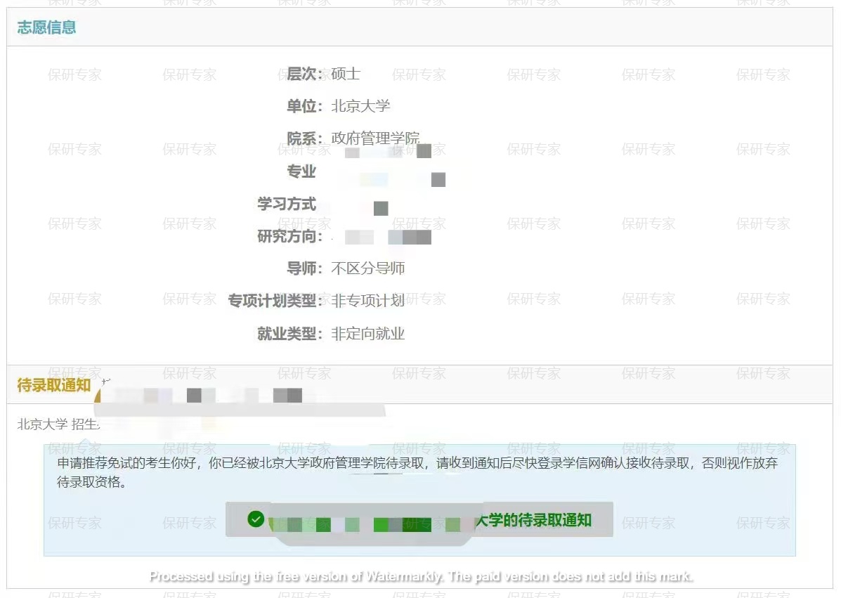Click the 层次 label
The width and height of the screenshot is (841, 598).
click(x=304, y=74)
